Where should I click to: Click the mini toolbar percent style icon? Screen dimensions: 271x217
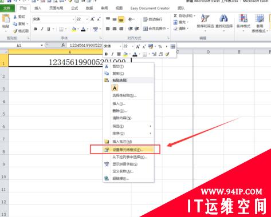coord(160,46)
